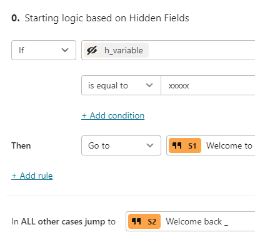Focus the value field containing xxxxx

tap(208, 85)
